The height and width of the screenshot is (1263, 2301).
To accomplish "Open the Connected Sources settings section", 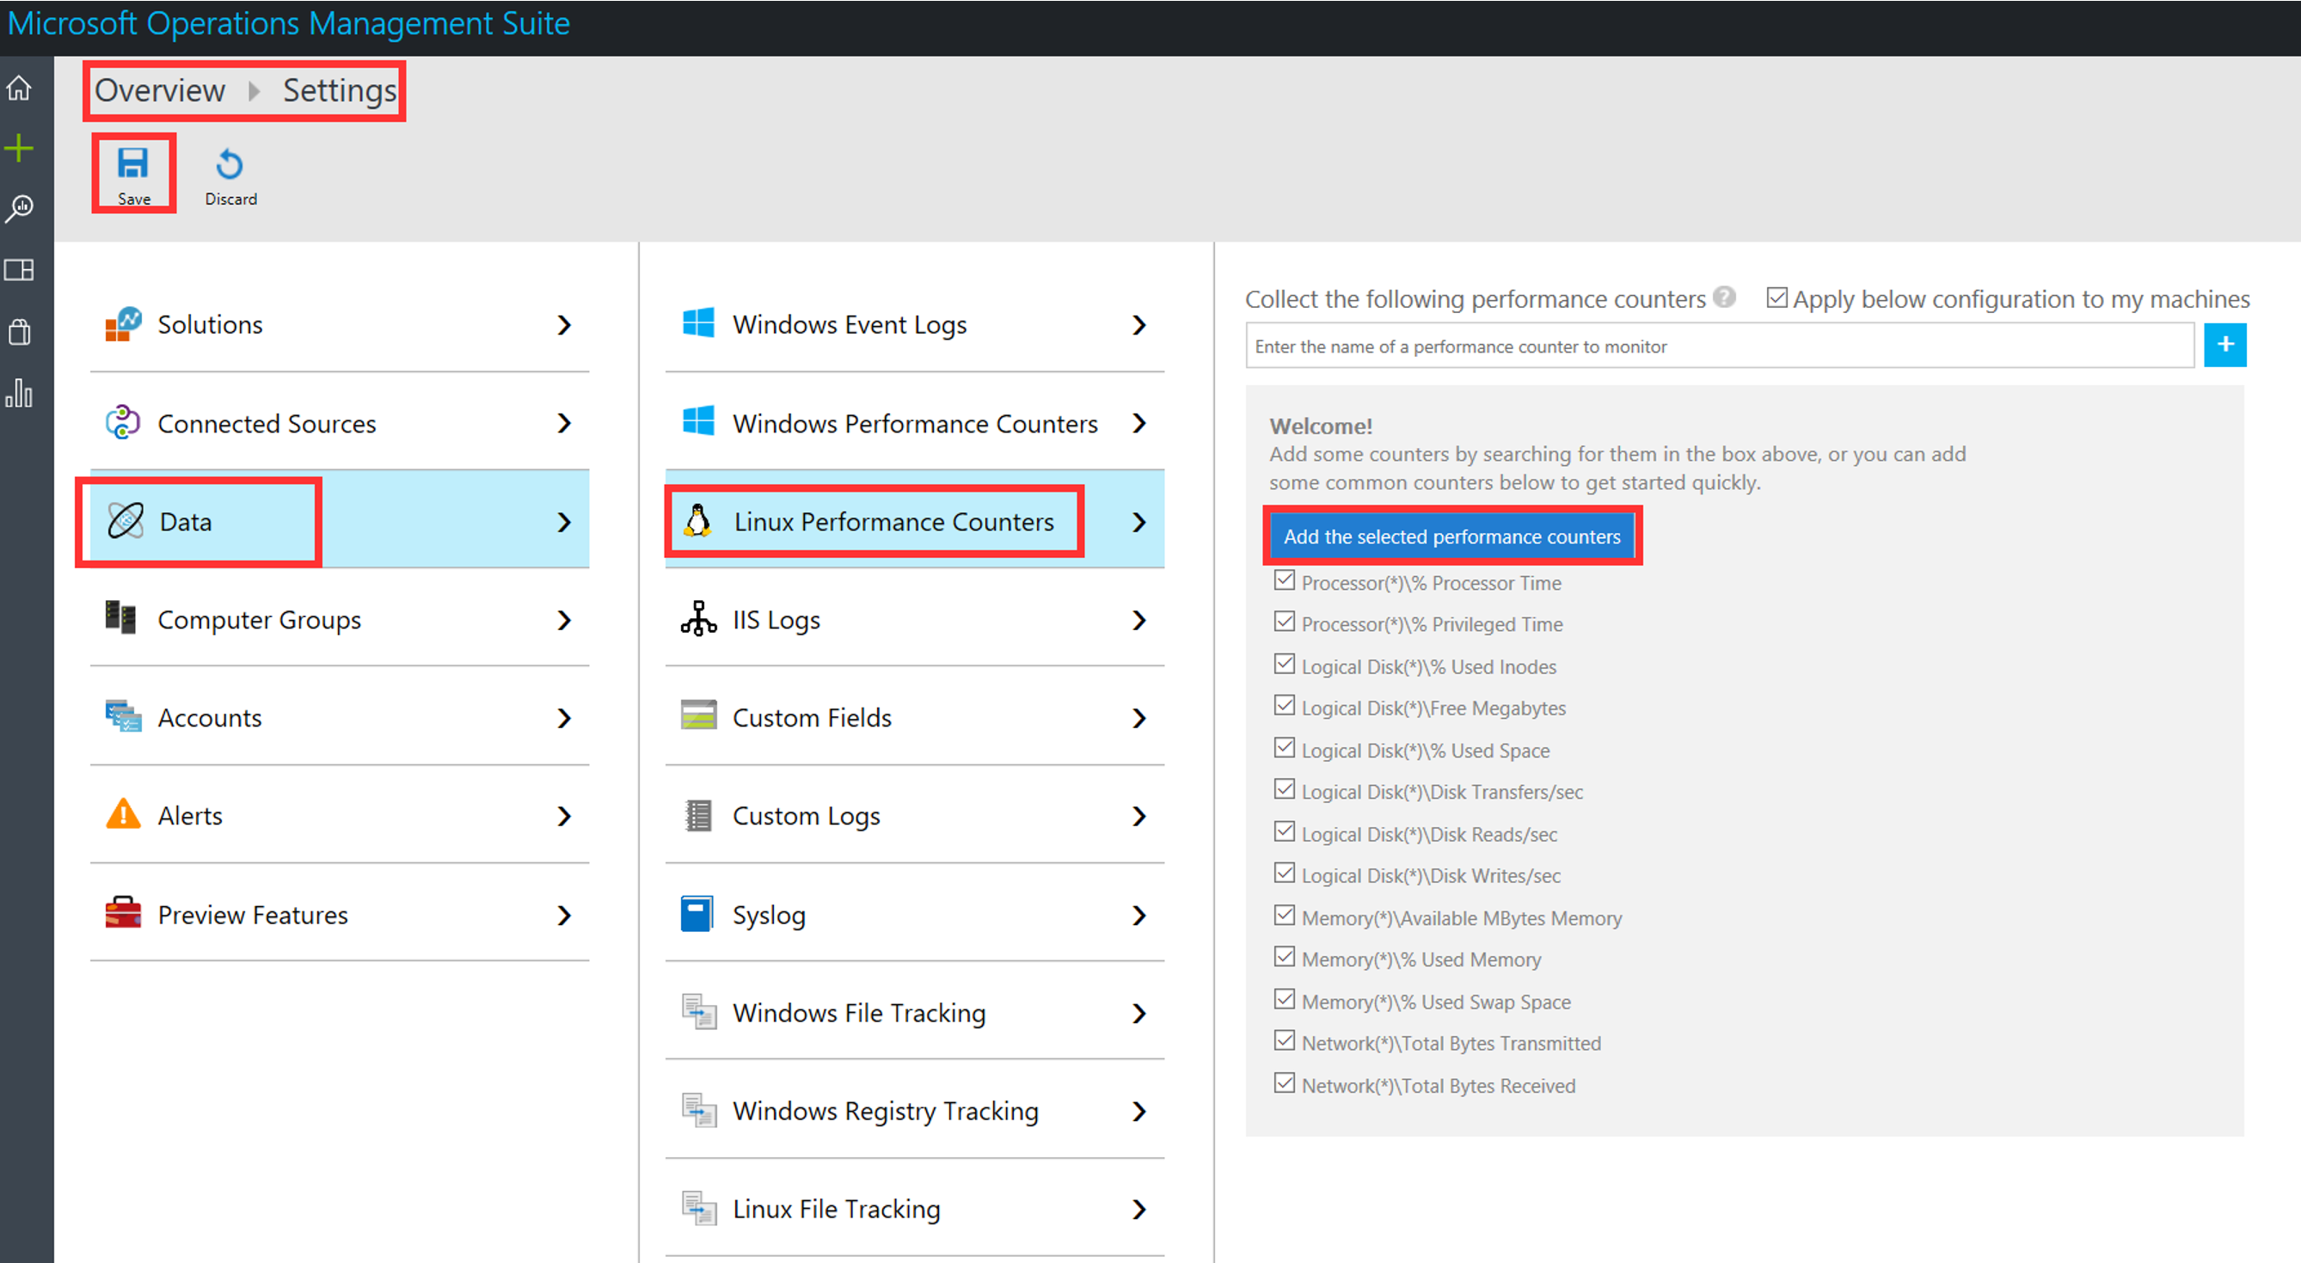I will 340,422.
